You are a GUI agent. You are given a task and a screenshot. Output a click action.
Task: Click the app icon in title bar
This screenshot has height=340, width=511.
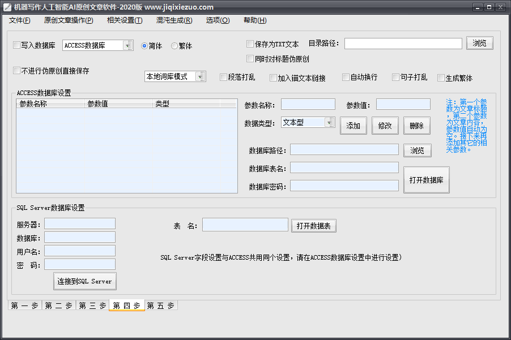click(7, 7)
